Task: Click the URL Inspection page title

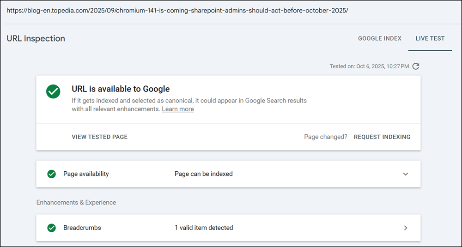Action: click(x=36, y=38)
